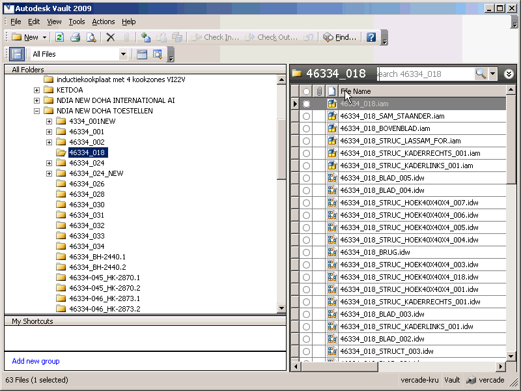
Task: Click the Check Out toolbar button
Action: coord(271,37)
